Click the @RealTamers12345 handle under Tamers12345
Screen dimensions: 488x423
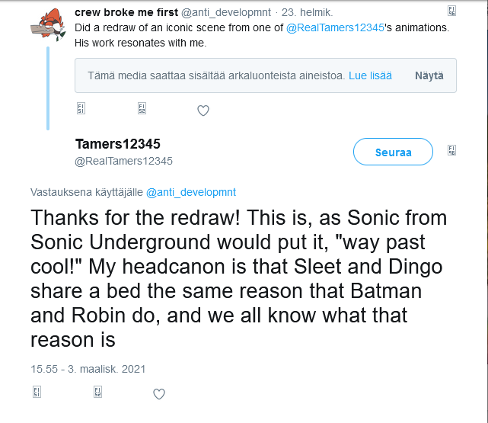[x=123, y=161]
